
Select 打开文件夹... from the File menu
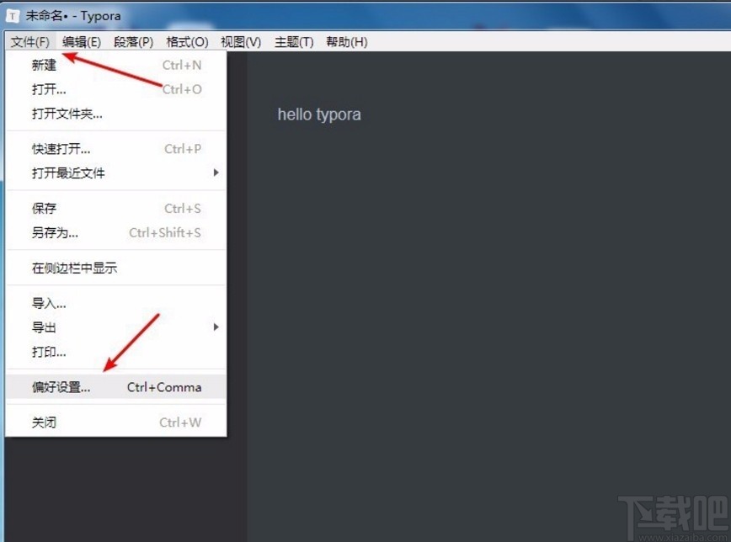coord(65,114)
